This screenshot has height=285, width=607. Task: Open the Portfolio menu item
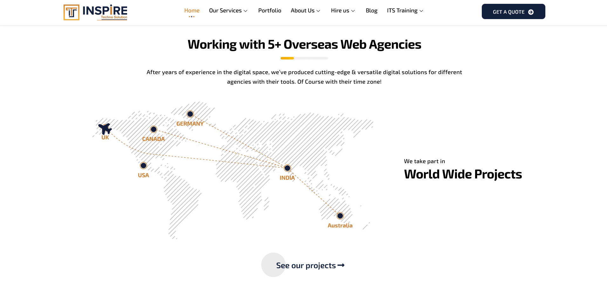tap(270, 10)
